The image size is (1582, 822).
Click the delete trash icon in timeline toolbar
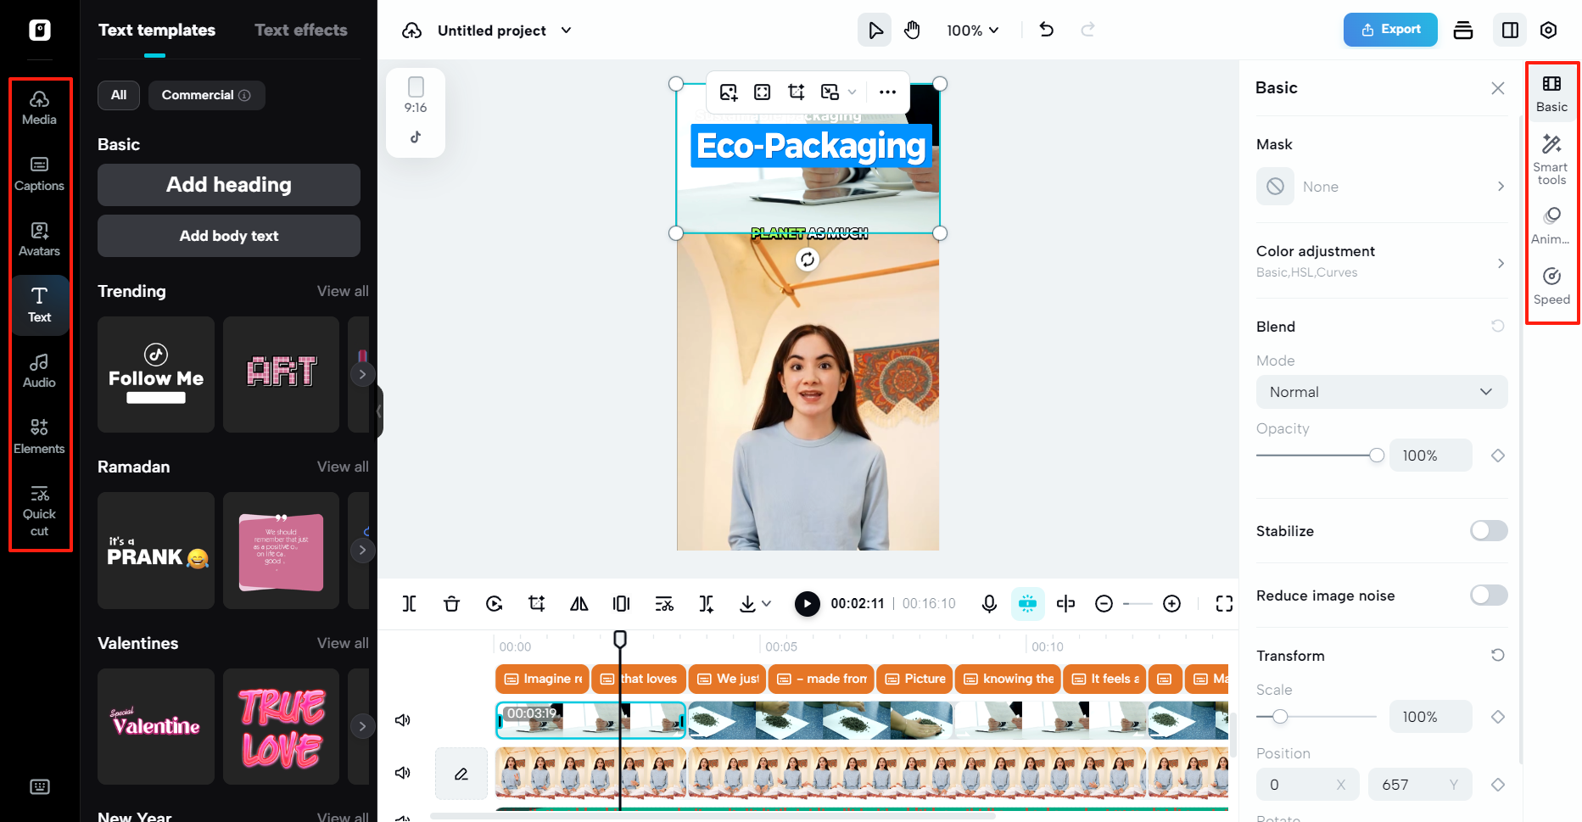451,603
